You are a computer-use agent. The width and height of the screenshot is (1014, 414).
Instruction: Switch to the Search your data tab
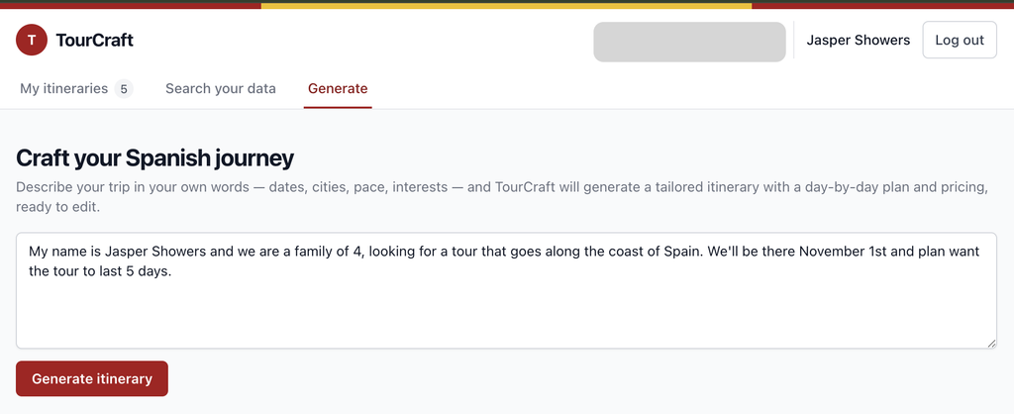point(221,88)
